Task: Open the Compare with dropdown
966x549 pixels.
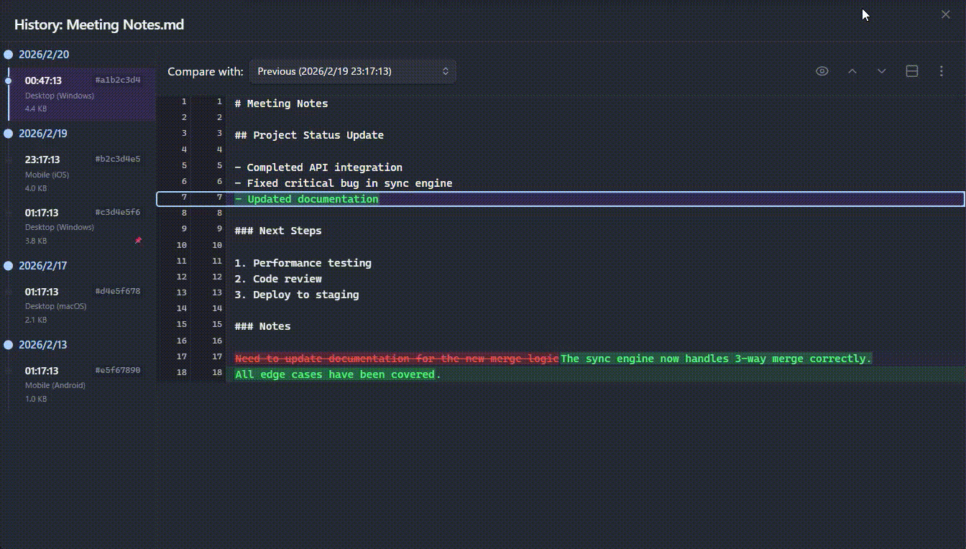Action: click(353, 71)
